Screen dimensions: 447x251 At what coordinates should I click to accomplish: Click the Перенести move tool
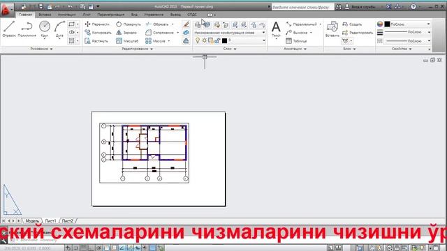(97, 24)
